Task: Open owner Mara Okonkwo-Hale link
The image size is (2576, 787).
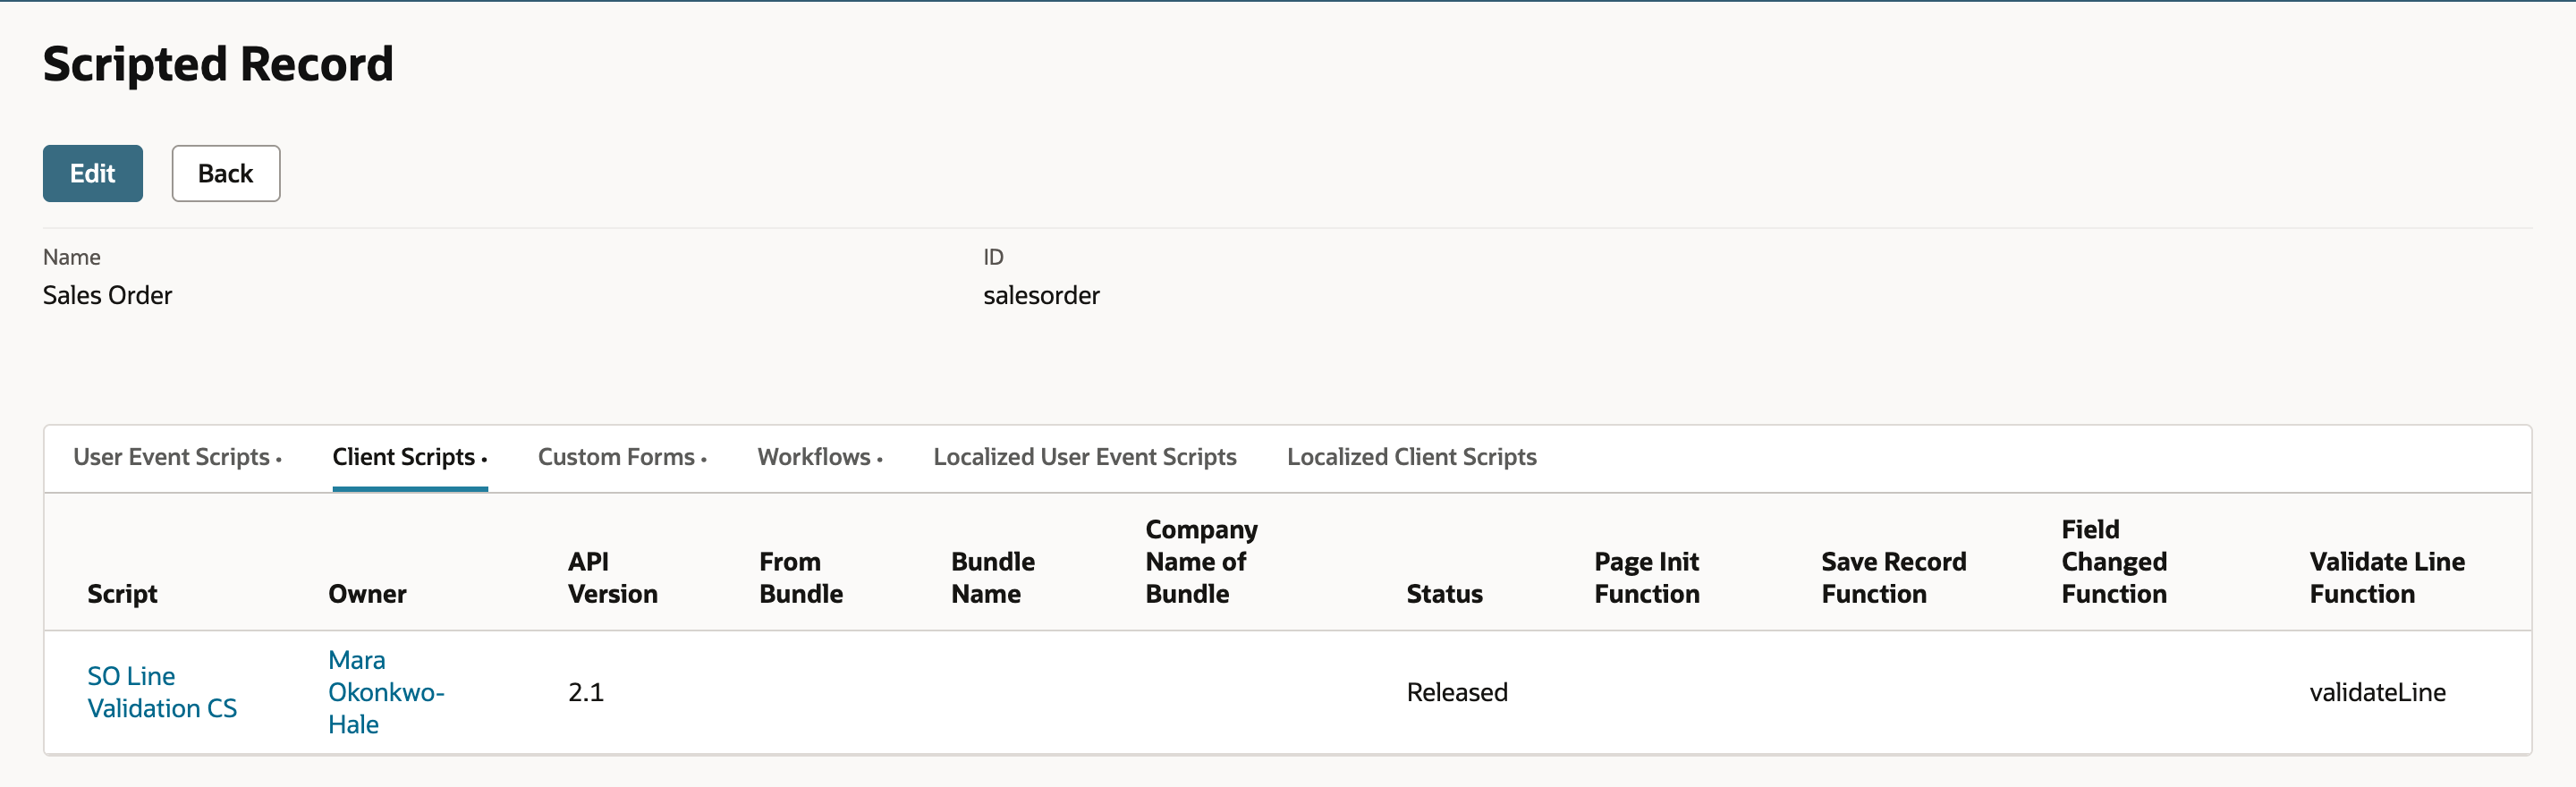Action: pyautogui.click(x=386, y=692)
